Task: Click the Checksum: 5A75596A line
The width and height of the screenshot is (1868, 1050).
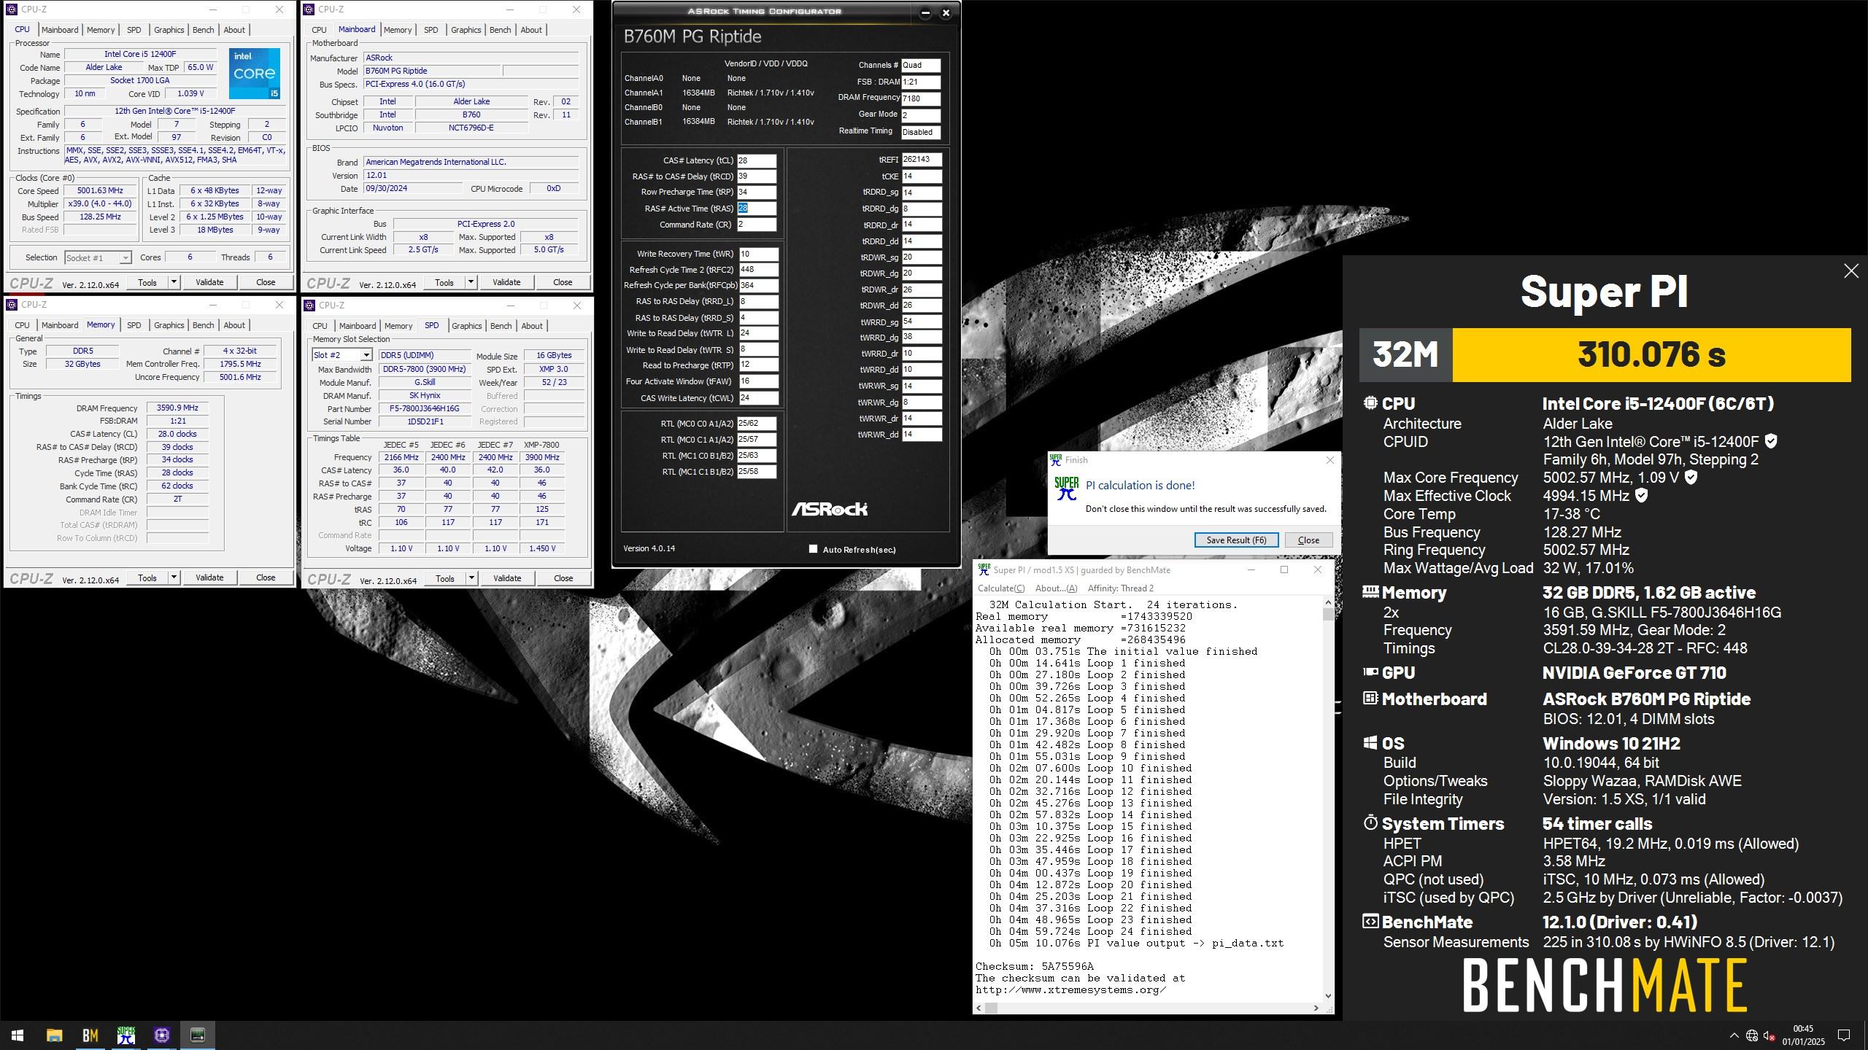Action: 1035,966
